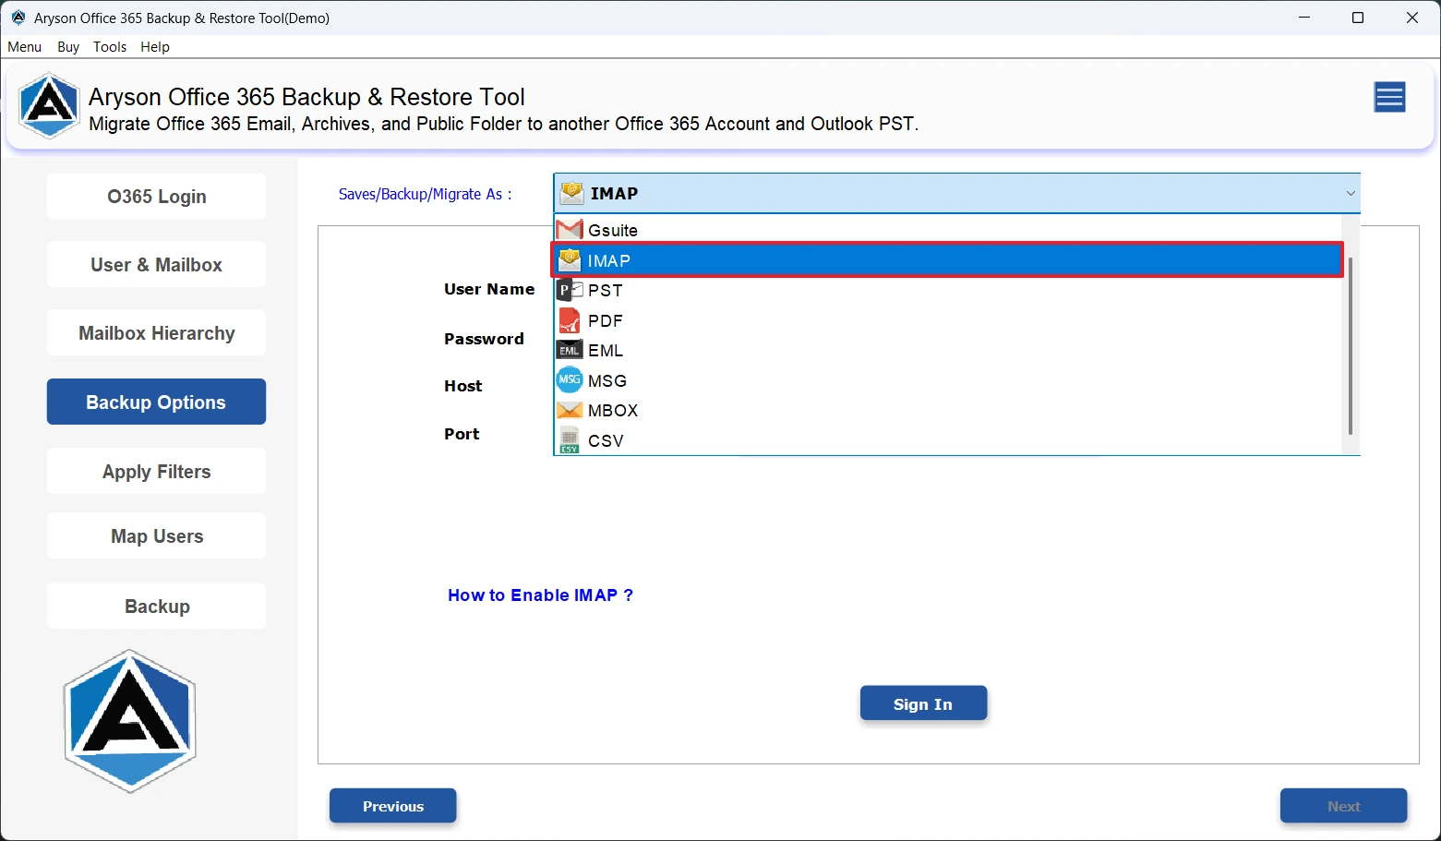Select Backup Options step
The width and height of the screenshot is (1441, 841).
156,402
